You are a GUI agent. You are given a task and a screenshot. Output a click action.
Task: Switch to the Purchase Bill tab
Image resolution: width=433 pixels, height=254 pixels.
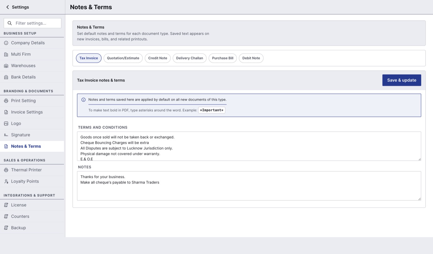pos(223,58)
